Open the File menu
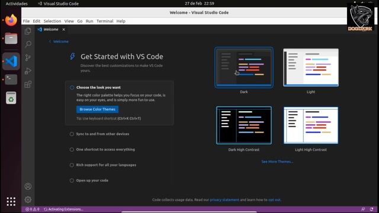Viewport: 379px width, 213px height. point(26,21)
